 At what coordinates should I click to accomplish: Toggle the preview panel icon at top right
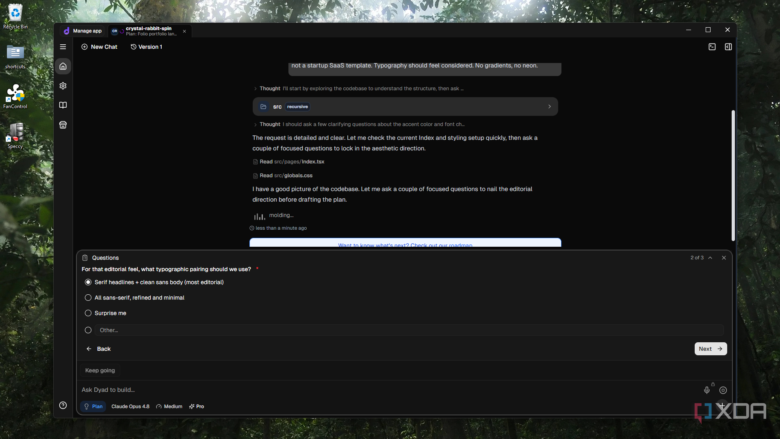point(728,47)
